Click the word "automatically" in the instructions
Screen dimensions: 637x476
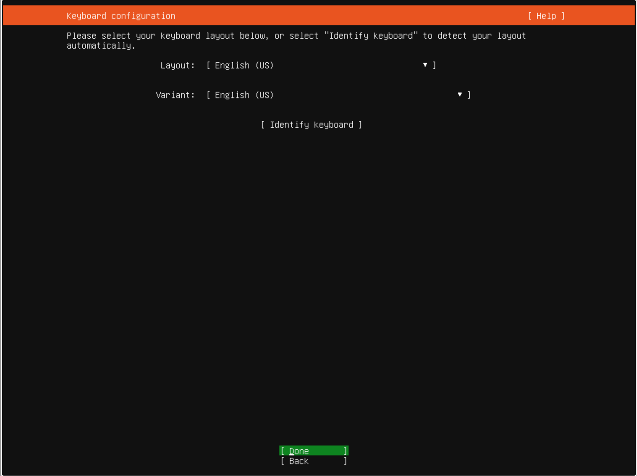tap(100, 46)
